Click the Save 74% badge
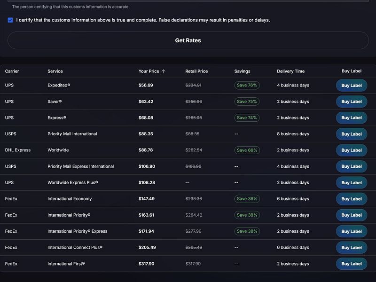Screen dimensions: 376x282 (247, 118)
